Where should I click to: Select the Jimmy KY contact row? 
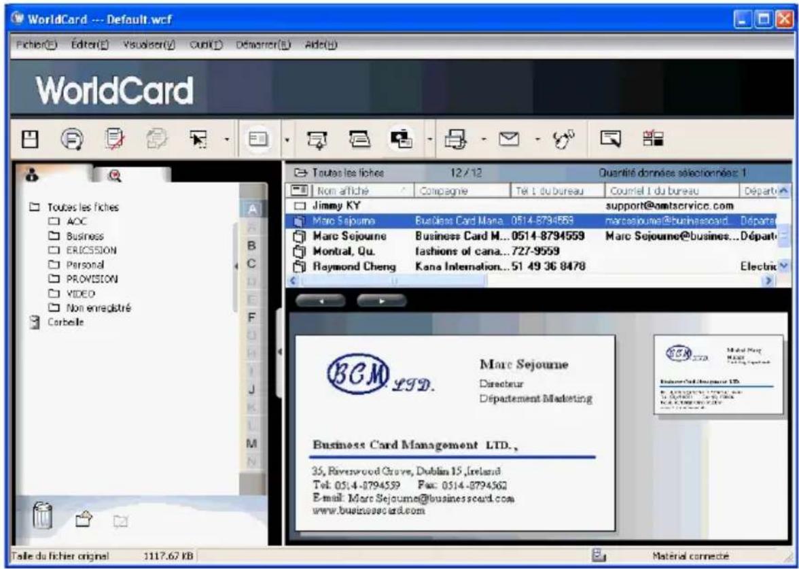[533, 206]
